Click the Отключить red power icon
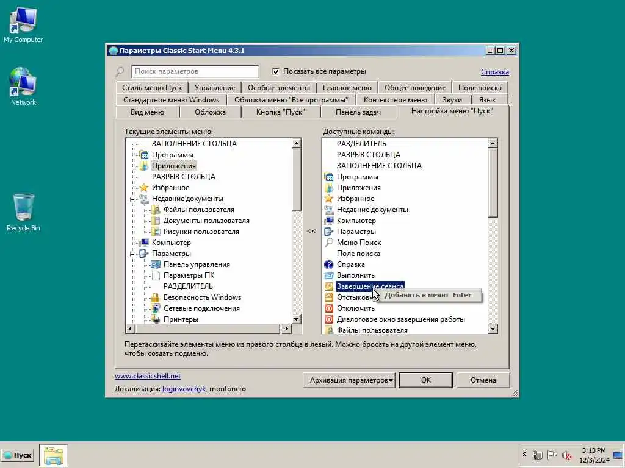 (x=329, y=308)
